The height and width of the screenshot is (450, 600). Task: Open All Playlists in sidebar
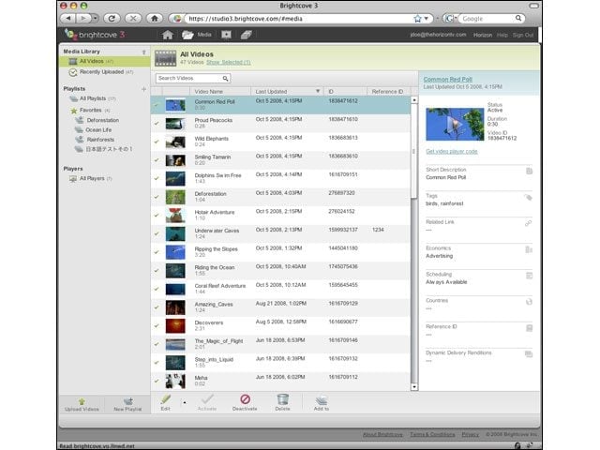point(93,98)
